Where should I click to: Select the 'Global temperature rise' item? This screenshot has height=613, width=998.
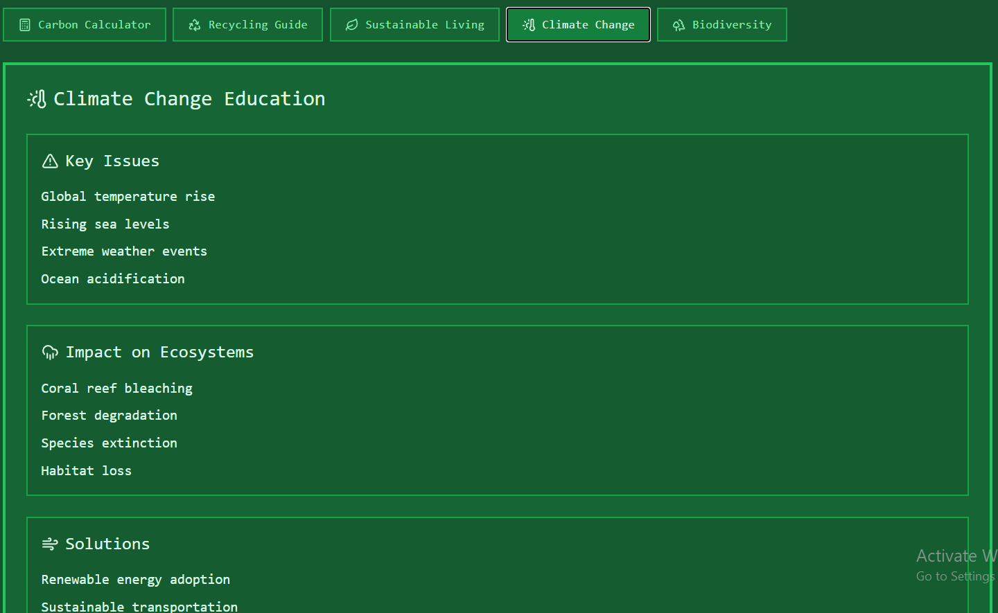[128, 197]
